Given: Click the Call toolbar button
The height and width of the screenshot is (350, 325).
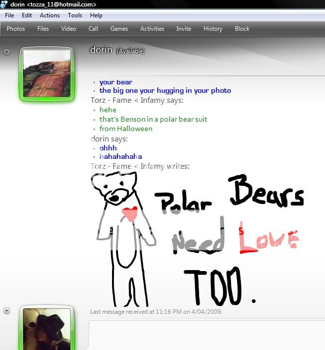Looking at the screenshot, I should click(x=93, y=29).
